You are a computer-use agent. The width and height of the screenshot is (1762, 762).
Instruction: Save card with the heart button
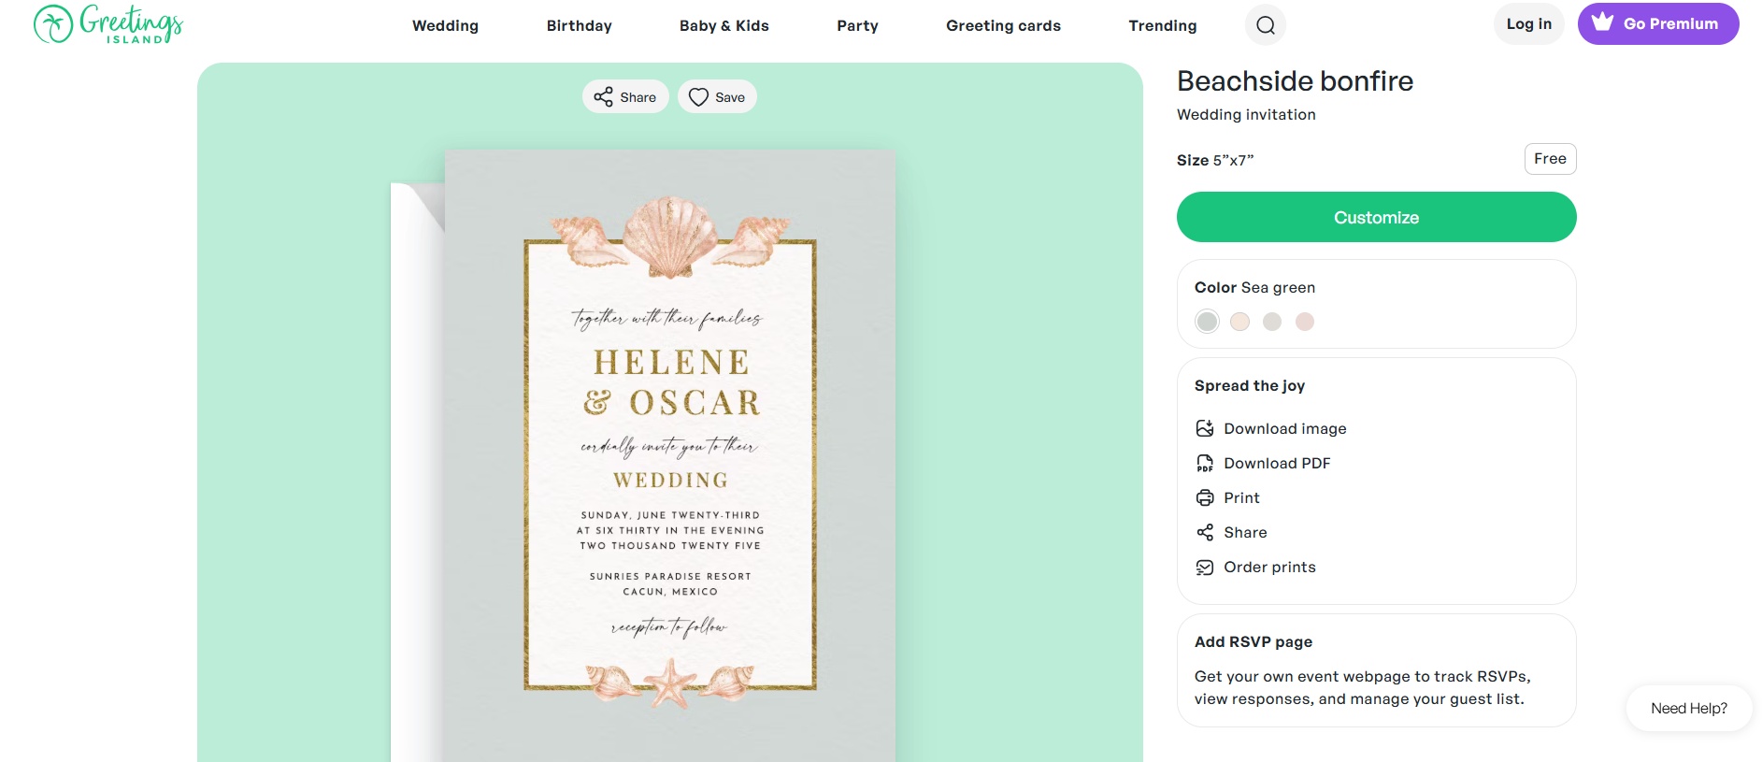point(717,97)
